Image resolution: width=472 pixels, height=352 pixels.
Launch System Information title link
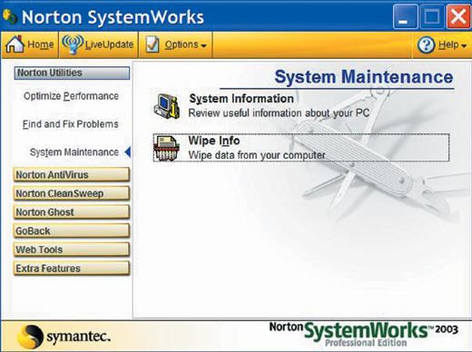(x=241, y=99)
